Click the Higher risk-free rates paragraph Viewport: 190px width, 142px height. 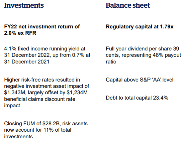46,93
